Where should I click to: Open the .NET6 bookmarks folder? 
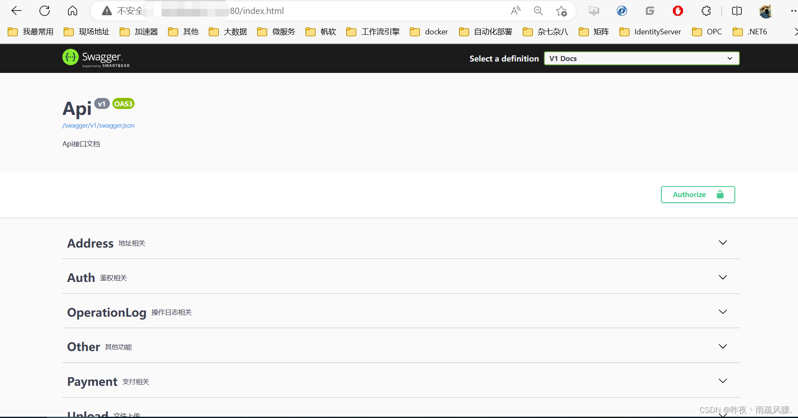pos(750,32)
